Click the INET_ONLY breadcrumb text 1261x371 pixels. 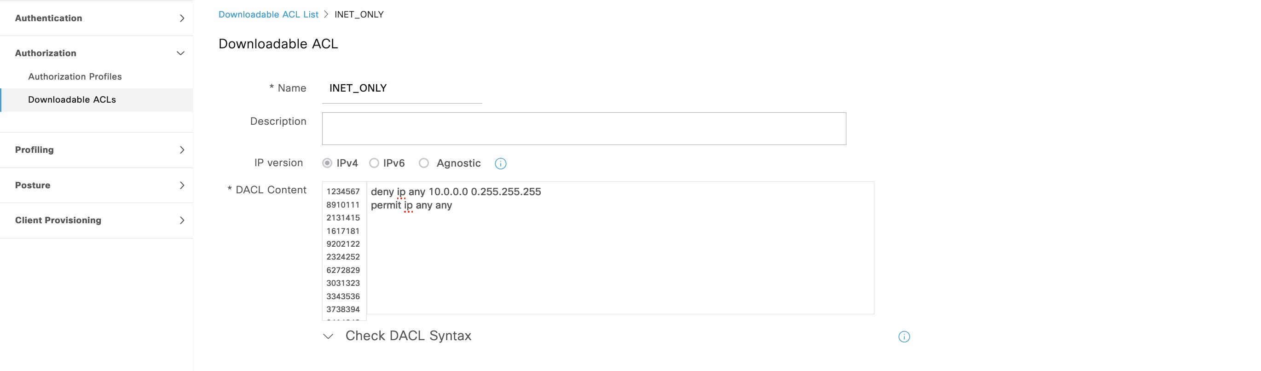click(x=359, y=14)
